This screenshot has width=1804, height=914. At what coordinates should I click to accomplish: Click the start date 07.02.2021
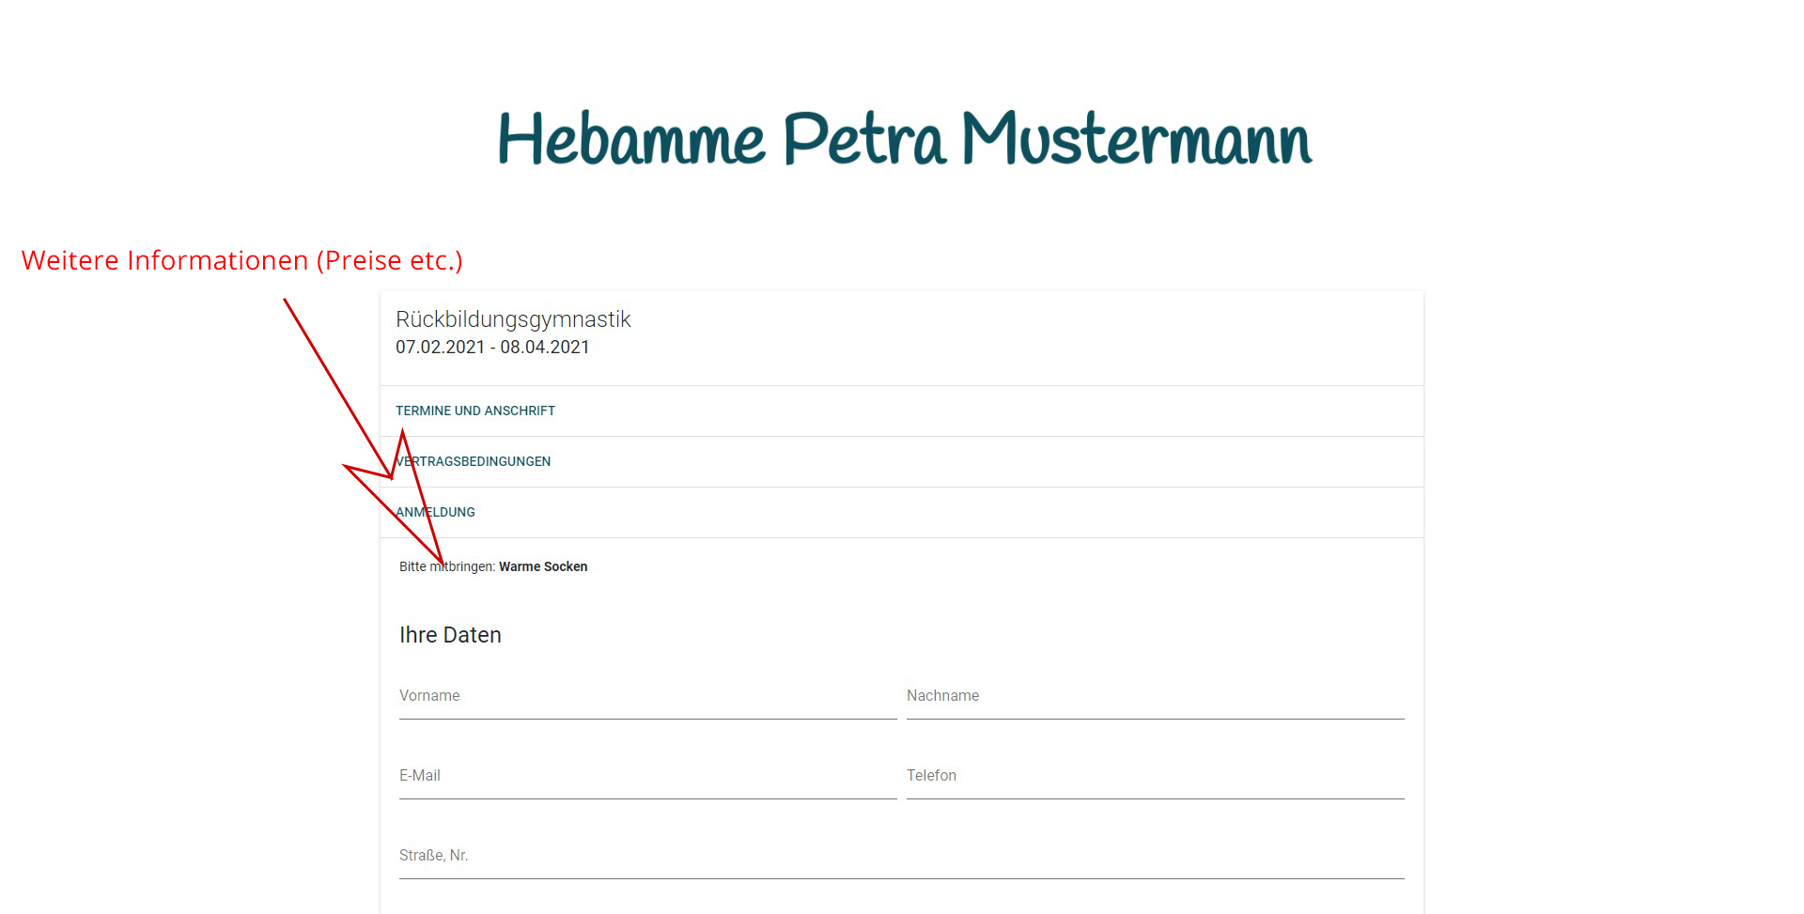(x=440, y=347)
